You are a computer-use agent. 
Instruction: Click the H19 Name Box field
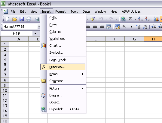point(17,33)
